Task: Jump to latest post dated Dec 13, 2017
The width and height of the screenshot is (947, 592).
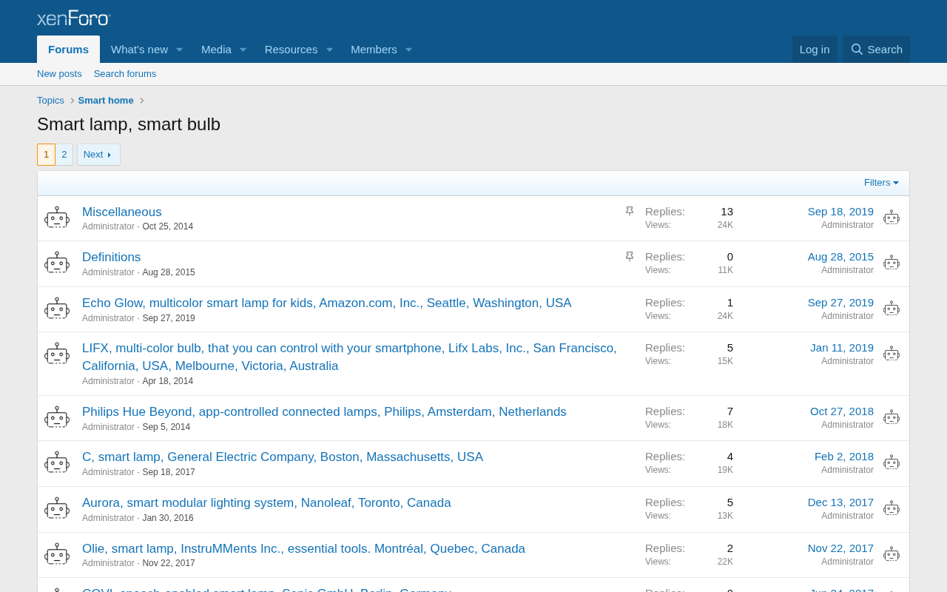Action: tap(840, 502)
